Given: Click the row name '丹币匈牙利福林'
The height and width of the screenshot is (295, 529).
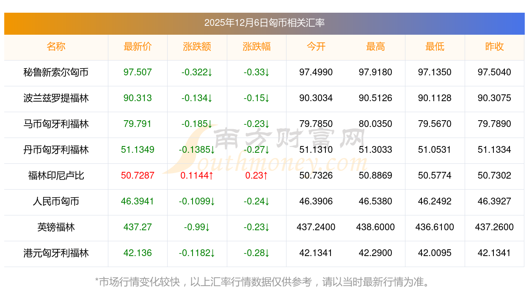Looking at the screenshot, I should tap(56, 150).
